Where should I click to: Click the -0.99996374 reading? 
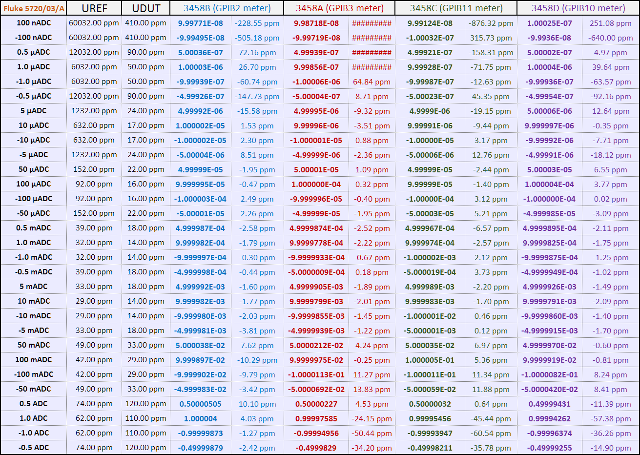click(550, 433)
